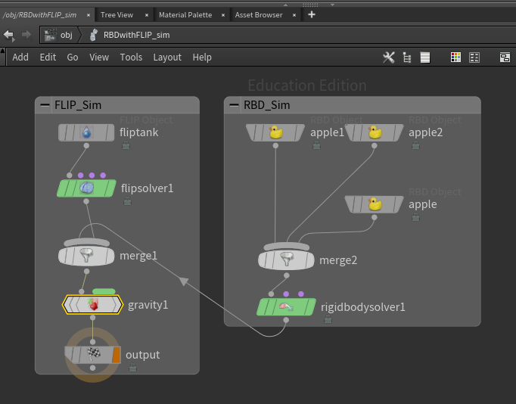Close the Asset Browser tab
This screenshot has width=516, height=404.
point(294,15)
